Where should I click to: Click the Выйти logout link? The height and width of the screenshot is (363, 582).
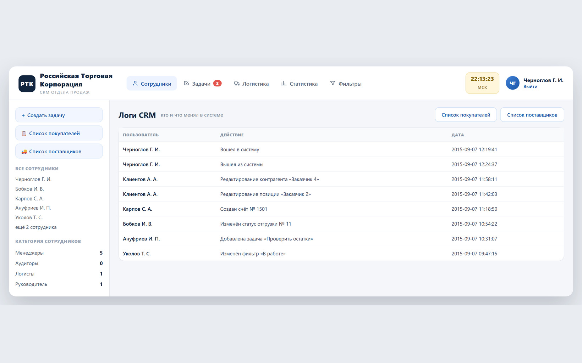530,87
